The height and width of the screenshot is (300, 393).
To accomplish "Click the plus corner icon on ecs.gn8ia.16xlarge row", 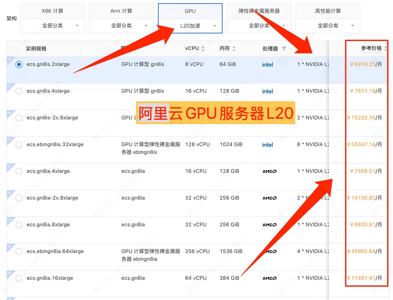I will point(10,274).
